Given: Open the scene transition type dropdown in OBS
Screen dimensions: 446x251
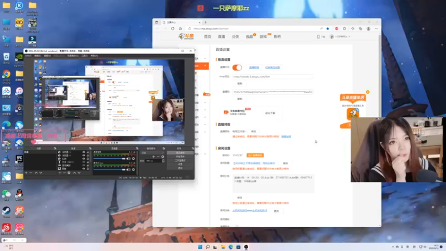Looking at the screenshot, I should point(152,153).
